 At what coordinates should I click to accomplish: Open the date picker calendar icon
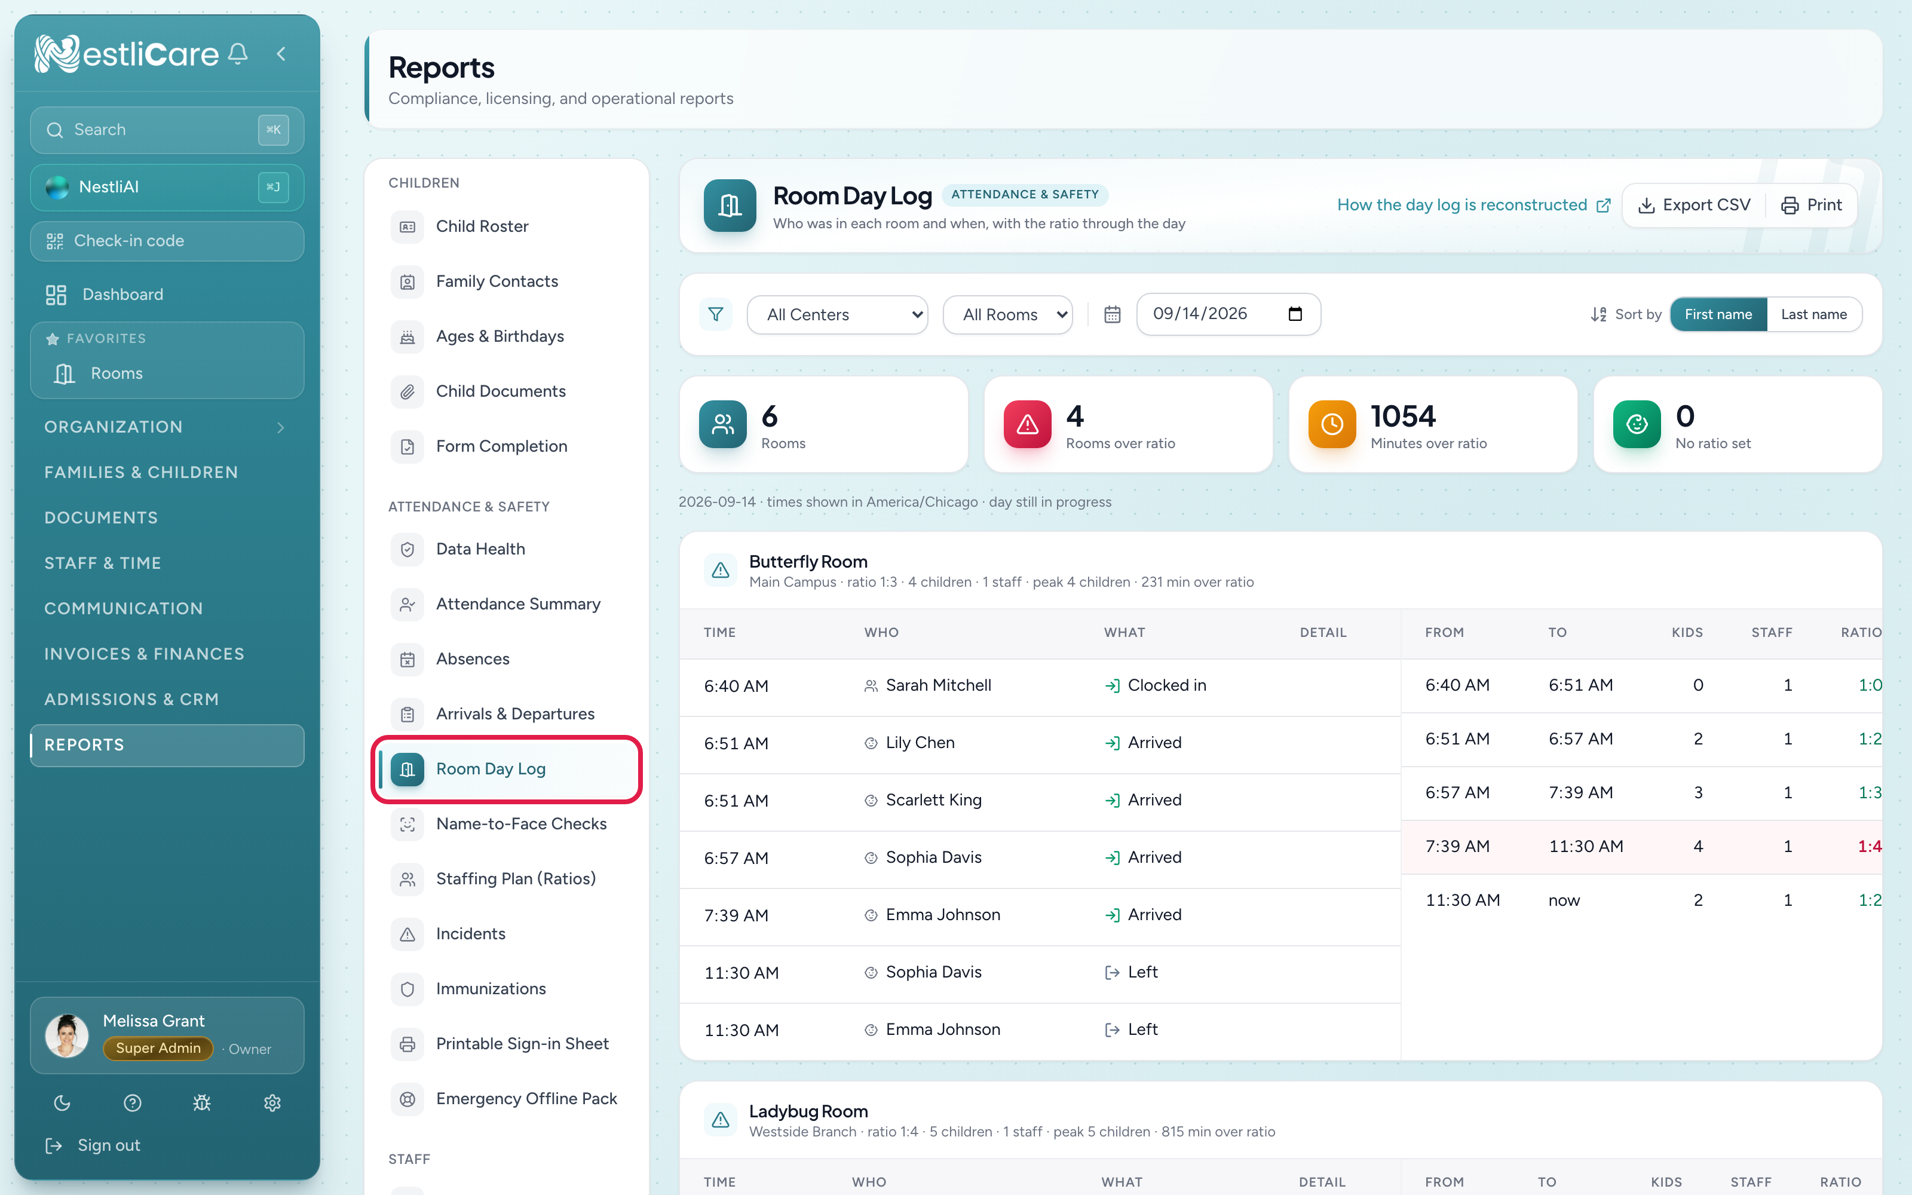1295,314
